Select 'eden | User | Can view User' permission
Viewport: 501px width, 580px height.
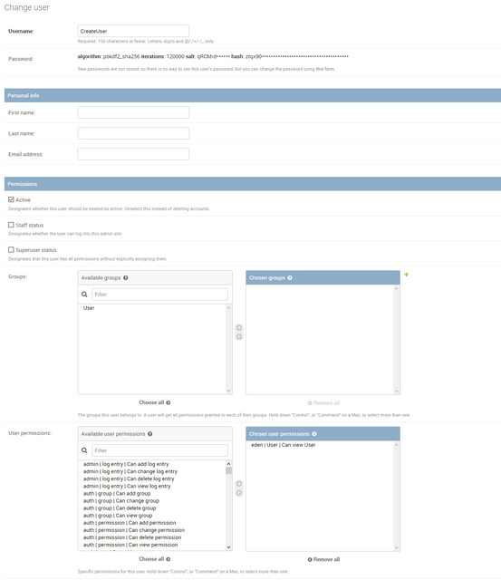click(x=284, y=445)
